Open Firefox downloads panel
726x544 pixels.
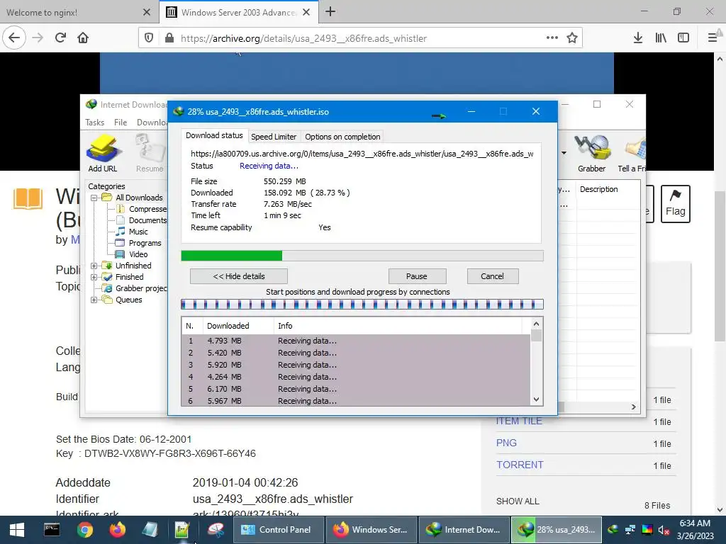click(x=638, y=38)
